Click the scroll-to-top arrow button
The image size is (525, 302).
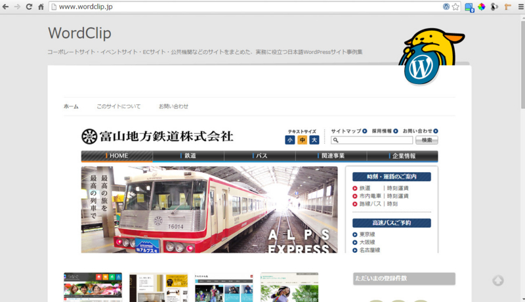[x=498, y=280]
